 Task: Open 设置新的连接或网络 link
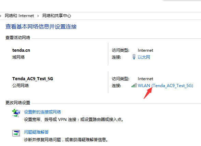42,112
